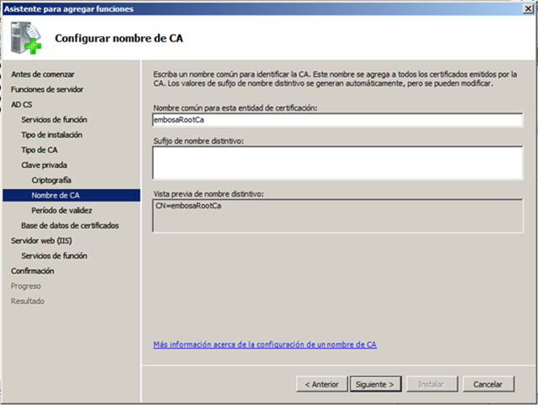Click the Siguiente button

point(376,384)
